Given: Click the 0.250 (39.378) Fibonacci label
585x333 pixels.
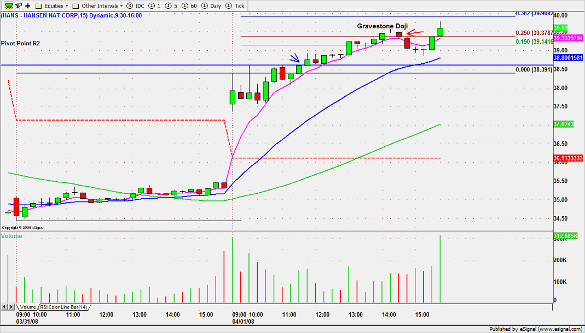Looking at the screenshot, I should point(535,33).
